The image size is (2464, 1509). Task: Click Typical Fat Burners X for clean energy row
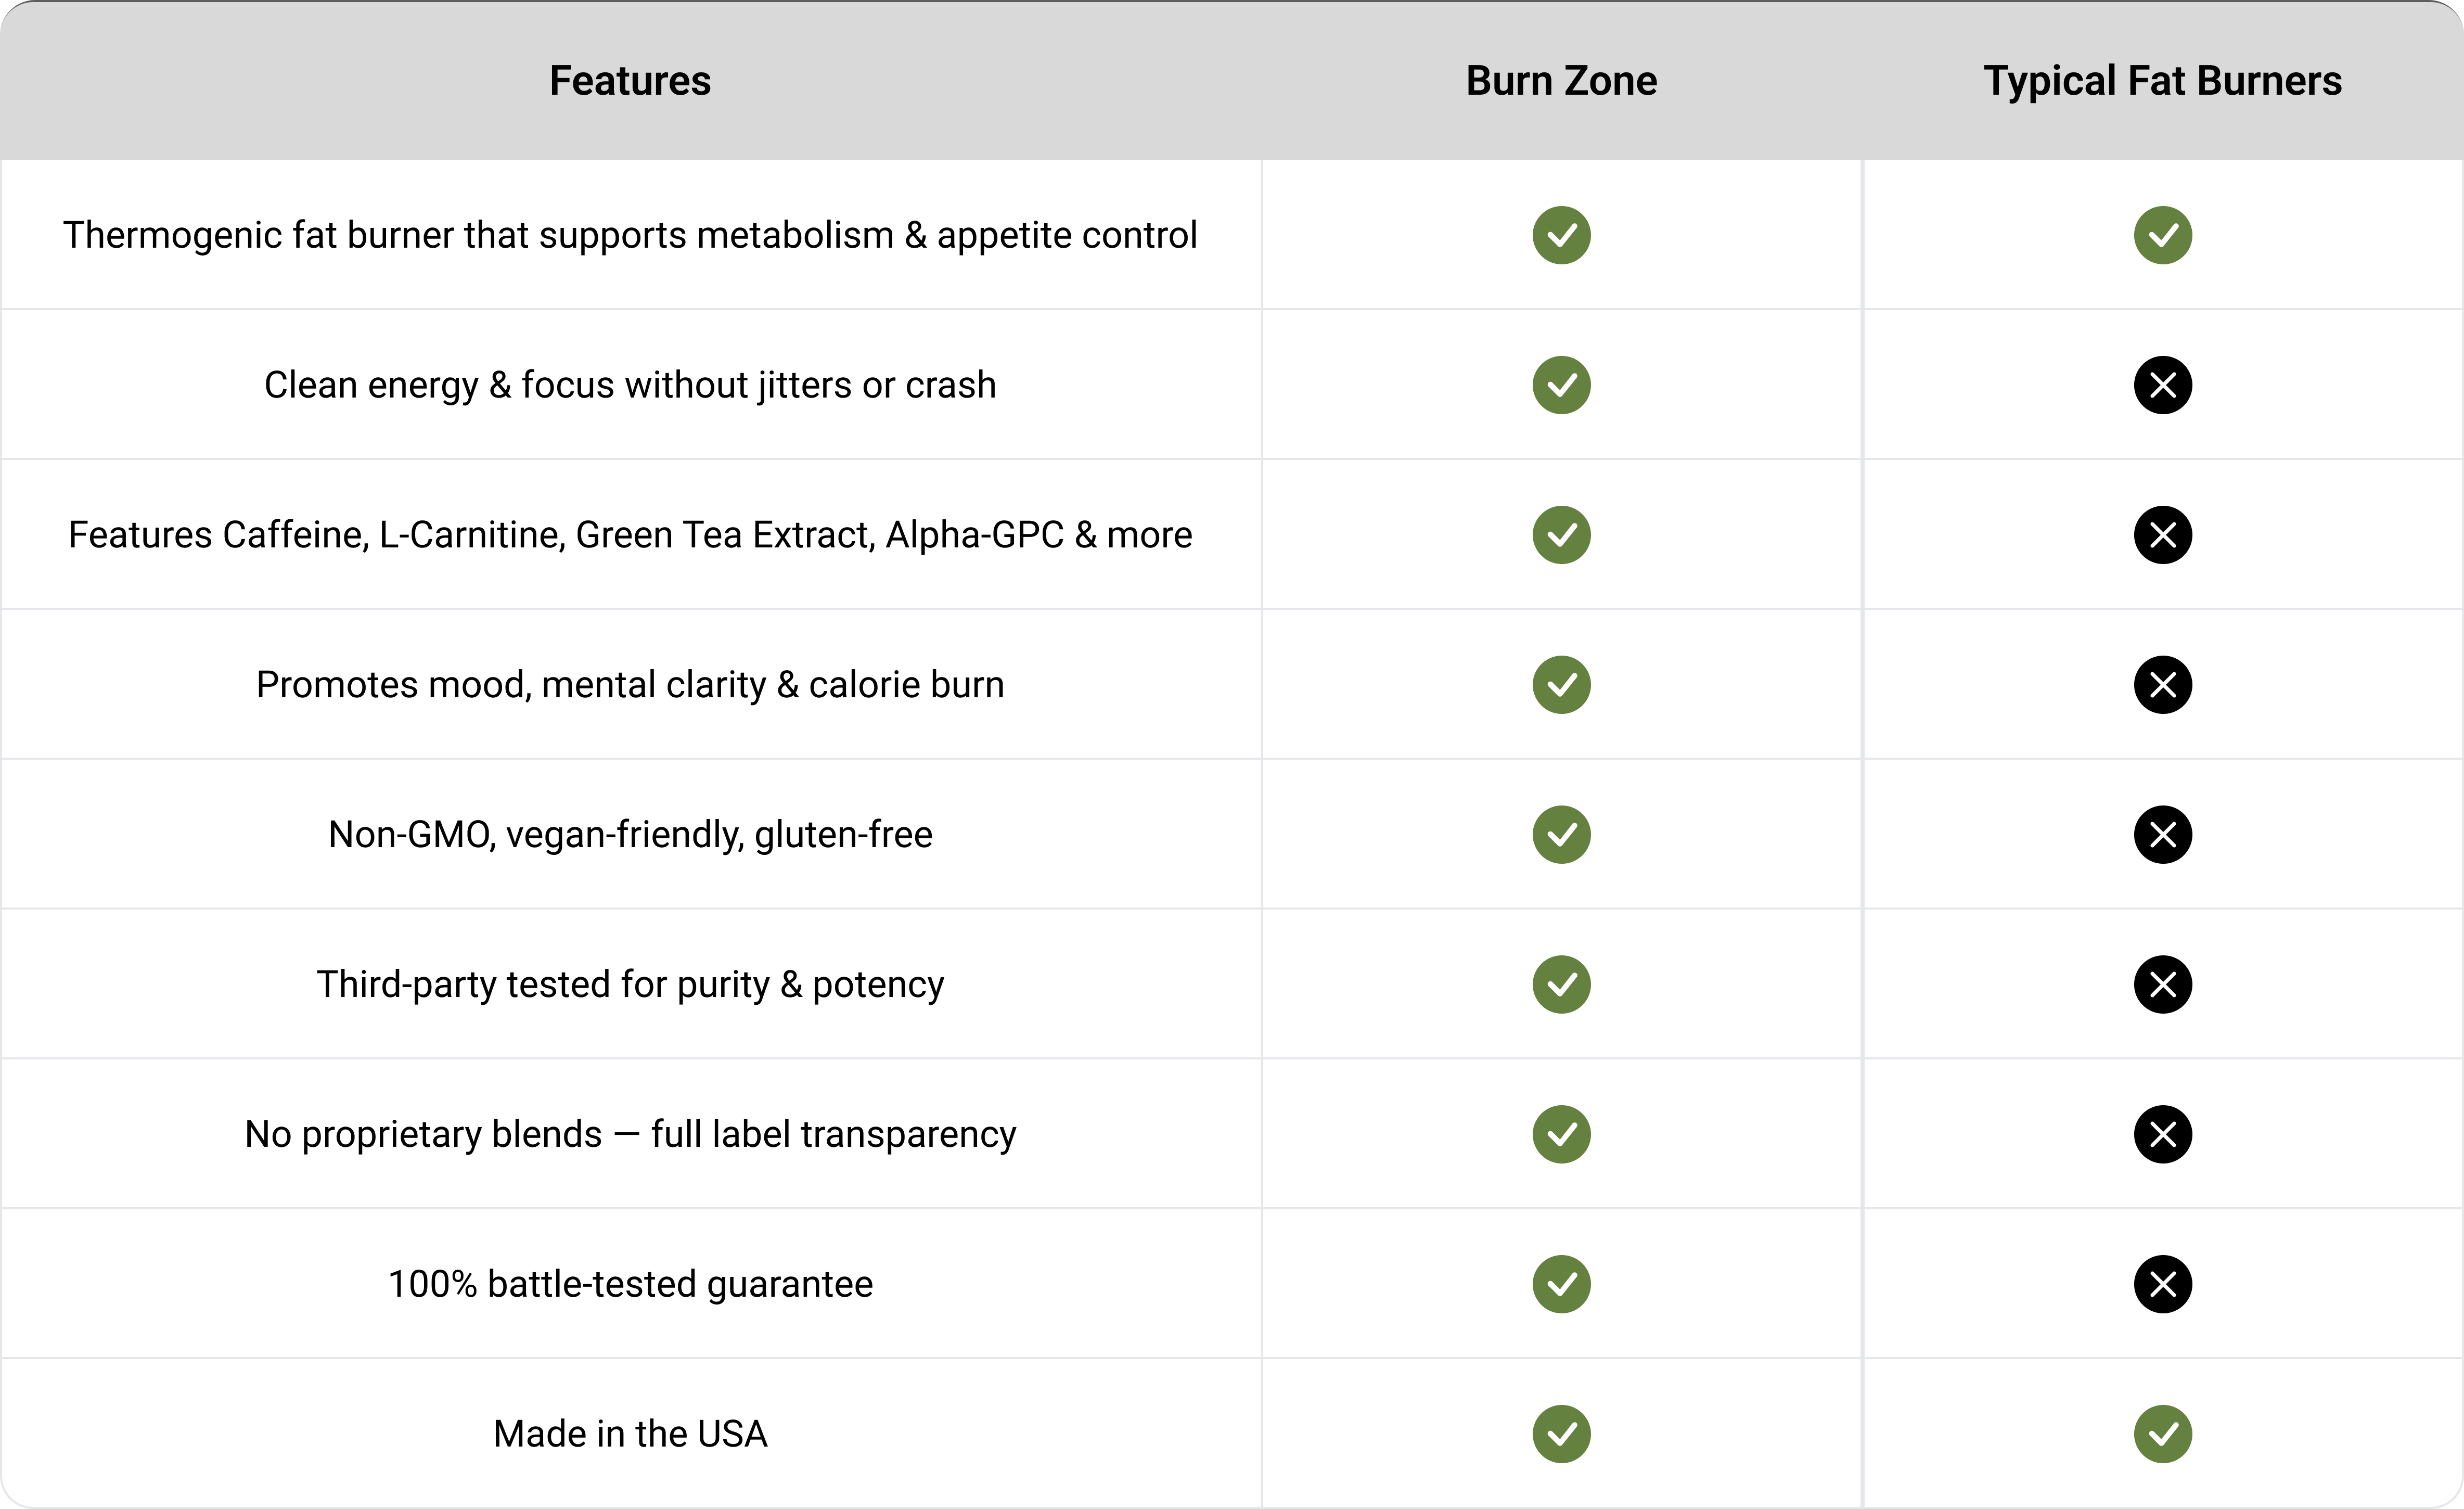(2162, 385)
